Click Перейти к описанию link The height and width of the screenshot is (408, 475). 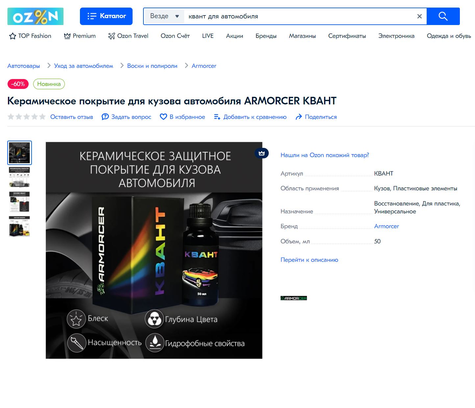[309, 260]
